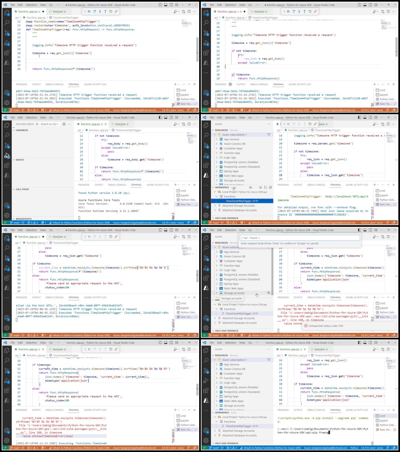Open Extensions view in the top-right window
This screenshot has width=400, height=452.
206,53
